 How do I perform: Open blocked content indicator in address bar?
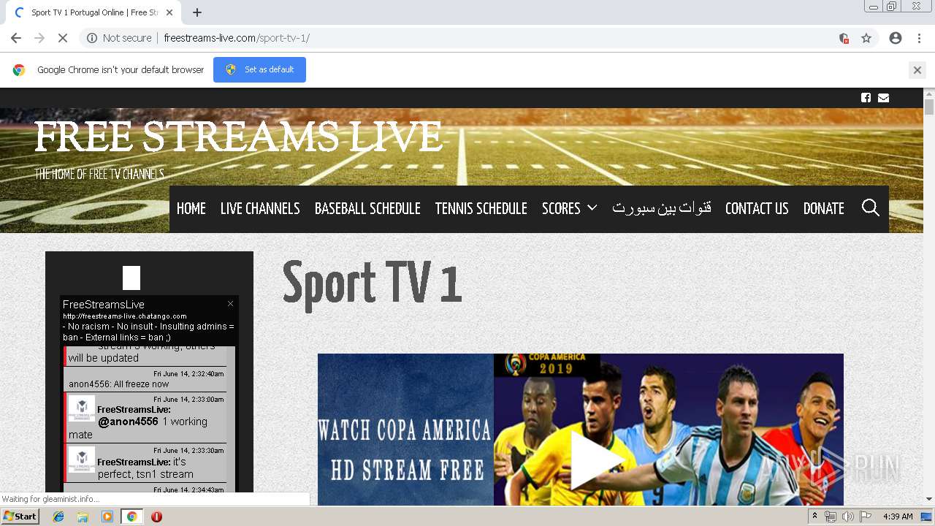844,38
